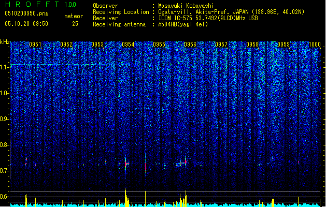Viewport: 326px width, 207px height.
Task: Click the 0.9 kHz axis label
Action: (x=4, y=119)
